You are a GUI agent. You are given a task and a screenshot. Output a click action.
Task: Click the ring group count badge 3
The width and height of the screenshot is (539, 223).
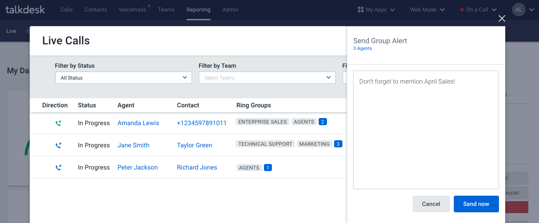(338, 144)
